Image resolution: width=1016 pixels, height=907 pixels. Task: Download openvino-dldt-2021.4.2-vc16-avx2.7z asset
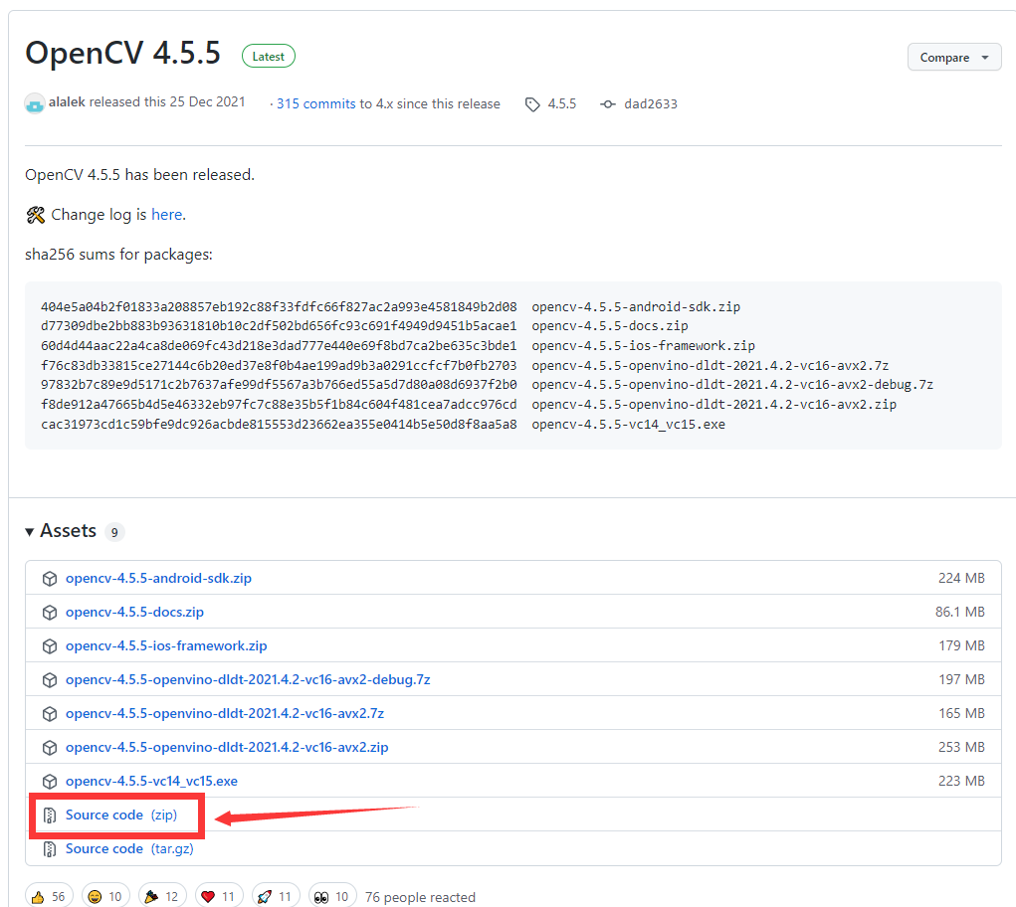224,713
